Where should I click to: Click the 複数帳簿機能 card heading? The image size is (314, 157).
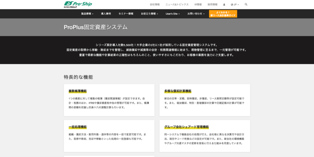(x=78, y=91)
